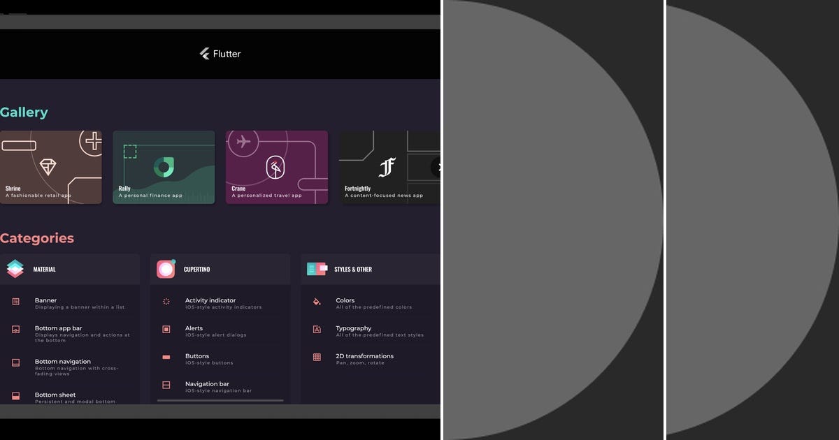
Task: Open the Crane travel app card
Action: coord(277,167)
